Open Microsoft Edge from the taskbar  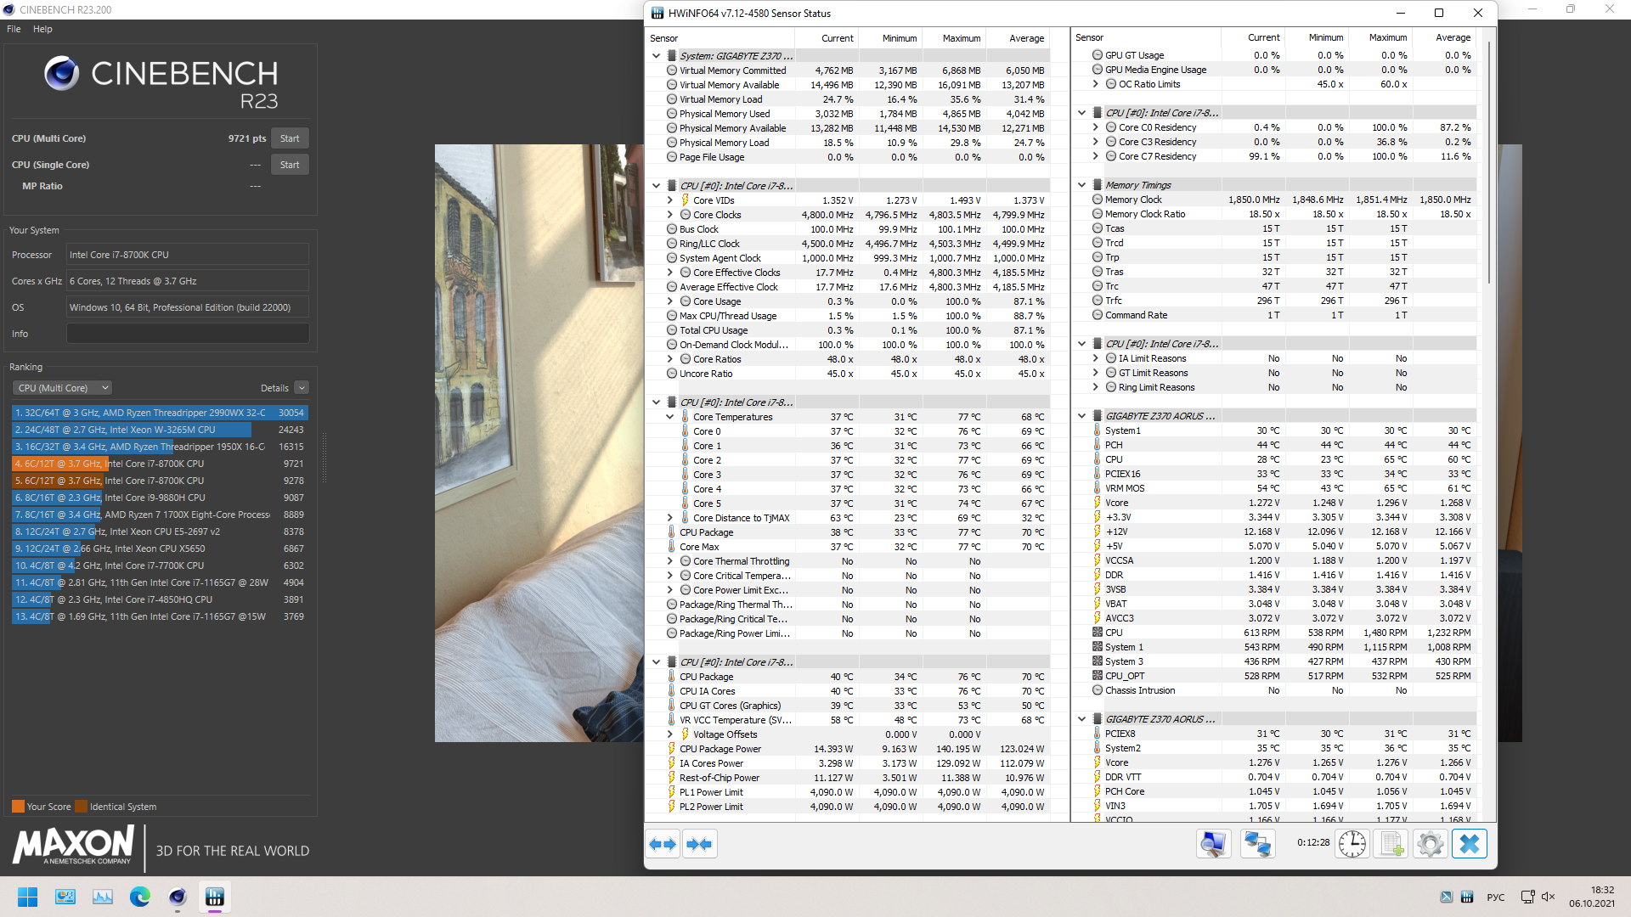tap(140, 897)
